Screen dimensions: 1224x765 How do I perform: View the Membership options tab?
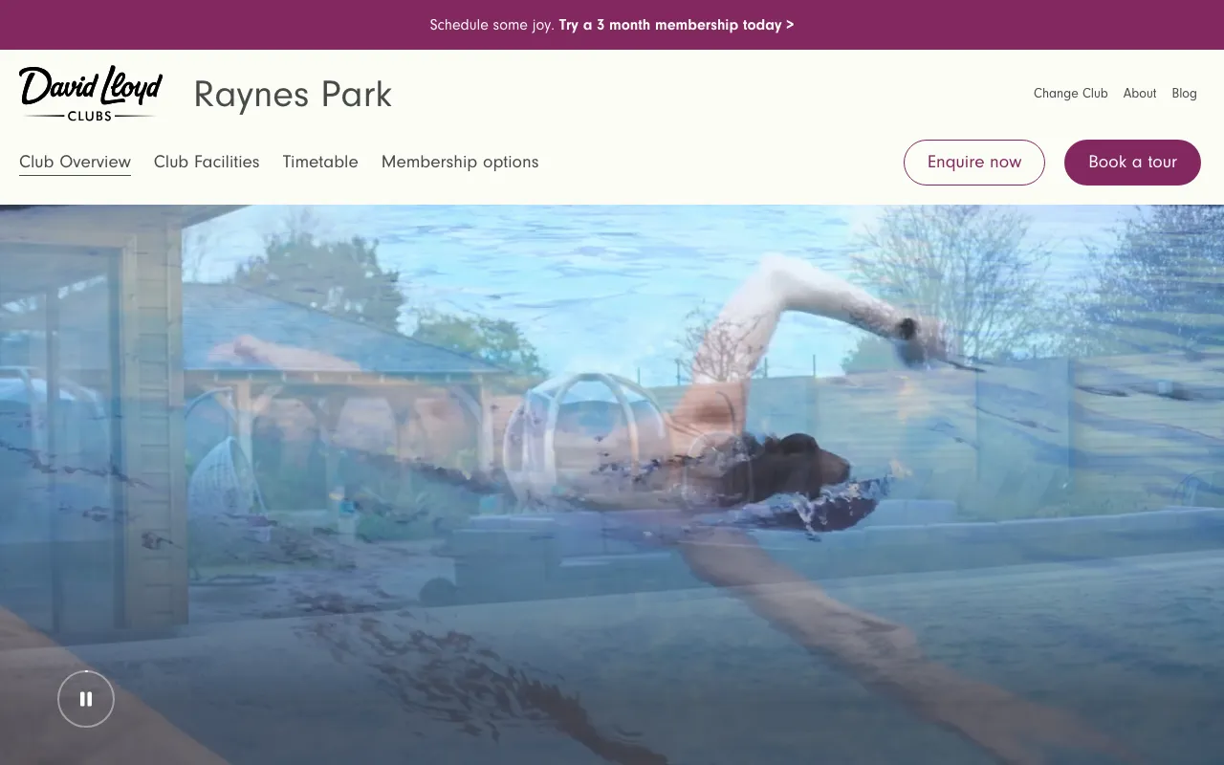460,162
